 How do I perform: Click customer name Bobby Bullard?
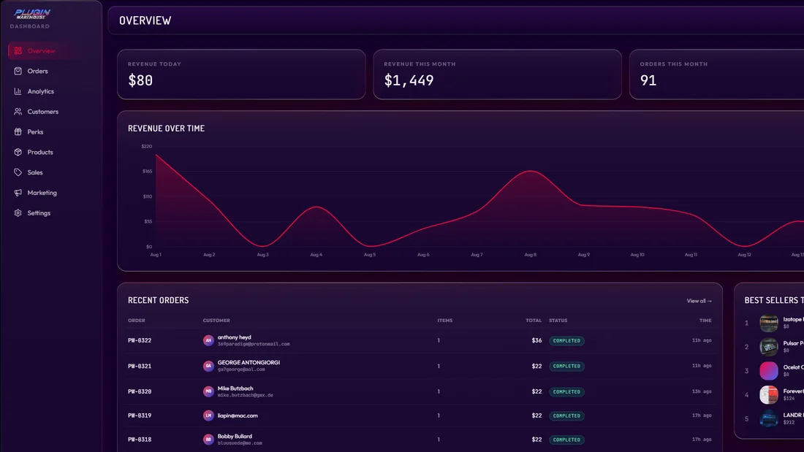[x=235, y=437]
